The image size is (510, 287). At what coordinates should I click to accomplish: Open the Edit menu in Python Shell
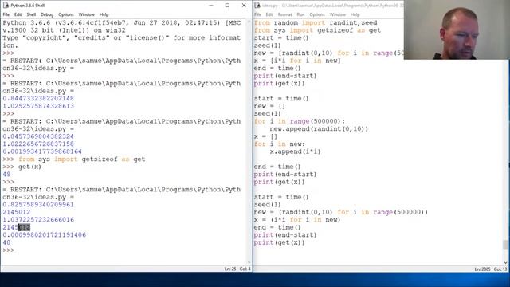18,14
